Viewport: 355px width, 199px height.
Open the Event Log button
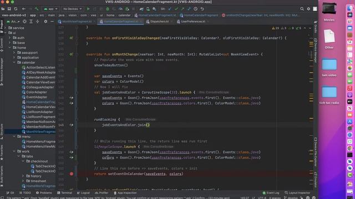tap(271, 193)
